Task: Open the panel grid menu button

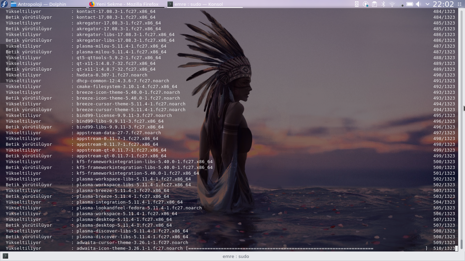Action: coord(460,4)
